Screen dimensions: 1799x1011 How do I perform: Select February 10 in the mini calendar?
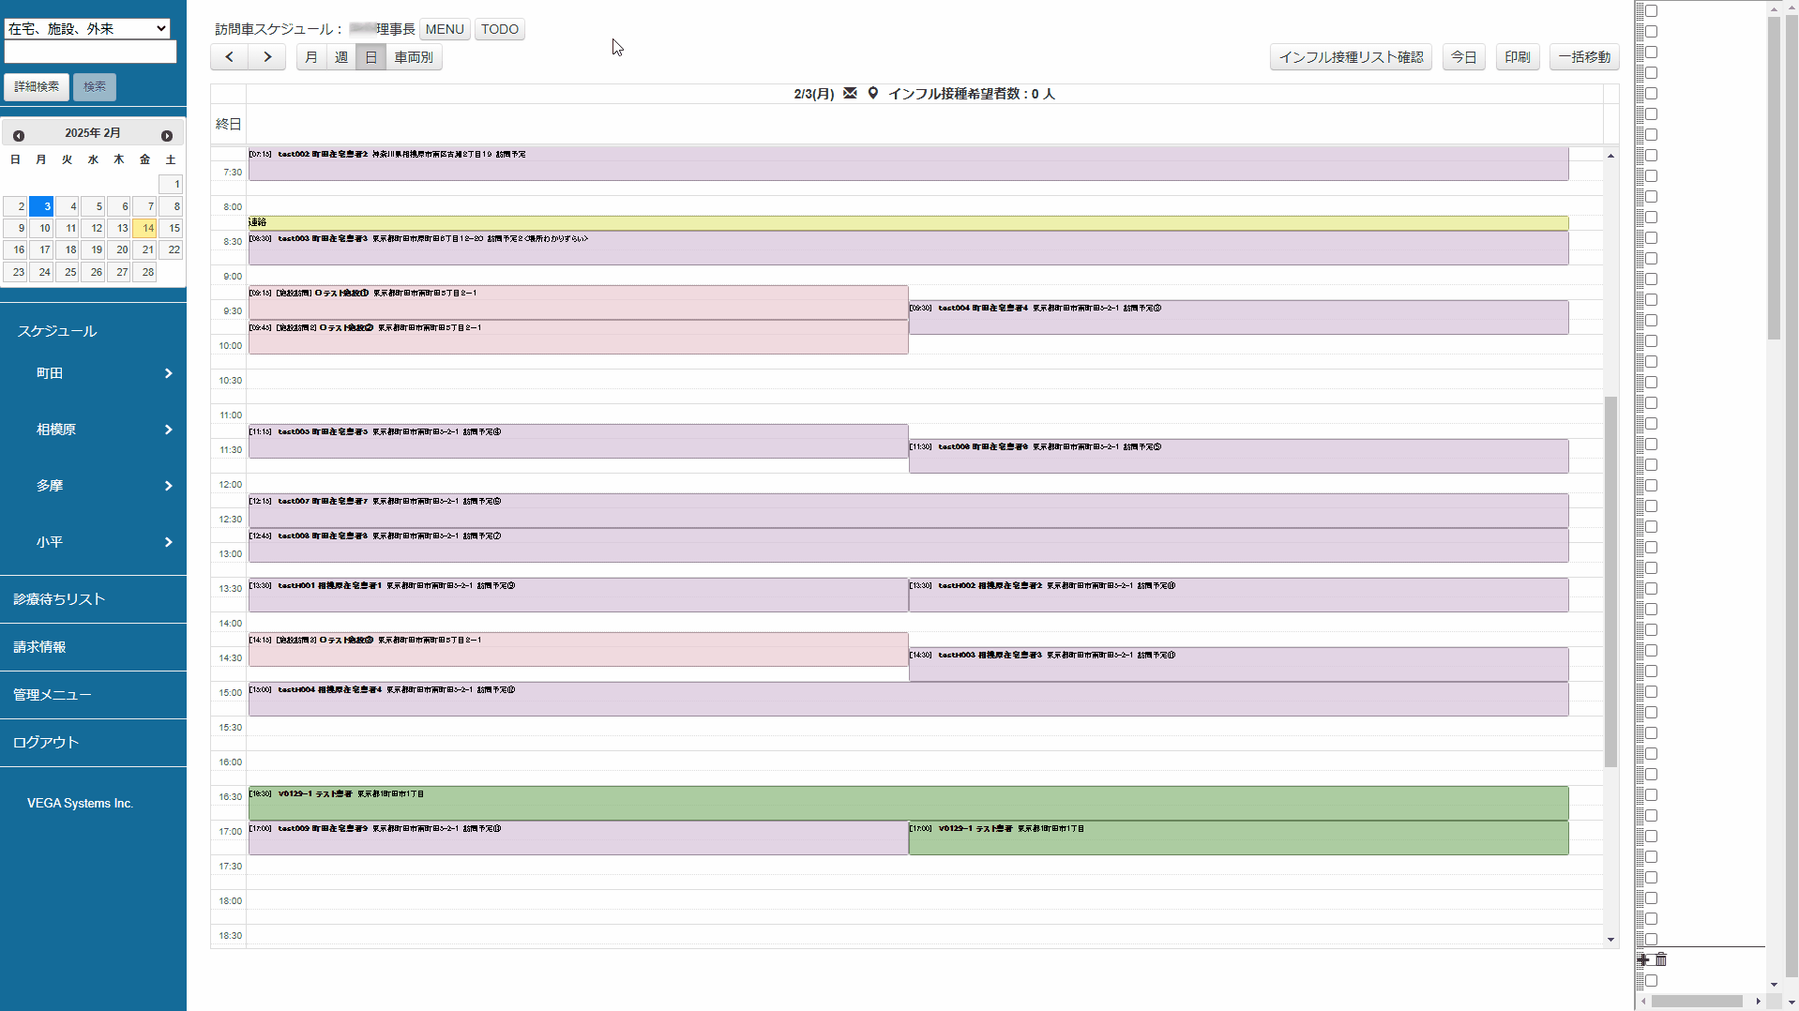pyautogui.click(x=41, y=228)
